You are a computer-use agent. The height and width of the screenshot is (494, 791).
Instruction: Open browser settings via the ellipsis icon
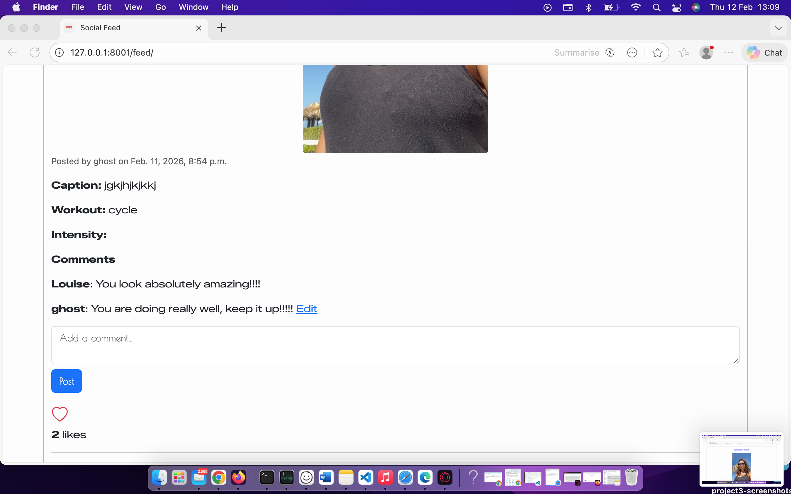point(728,52)
